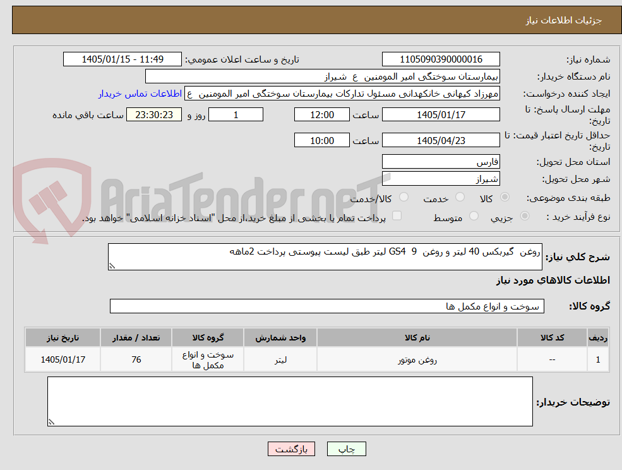Screen dimensions: 622x470
Task: Click the announcement date-time field 1405/01/15
Action: (x=122, y=59)
